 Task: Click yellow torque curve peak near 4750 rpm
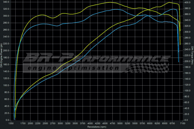click(x=110, y=2)
